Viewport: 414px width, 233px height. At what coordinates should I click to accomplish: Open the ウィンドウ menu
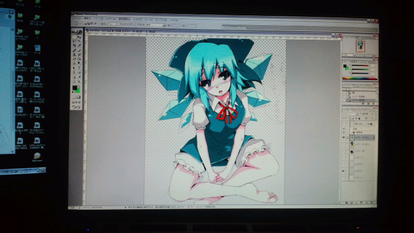[x=161, y=19]
